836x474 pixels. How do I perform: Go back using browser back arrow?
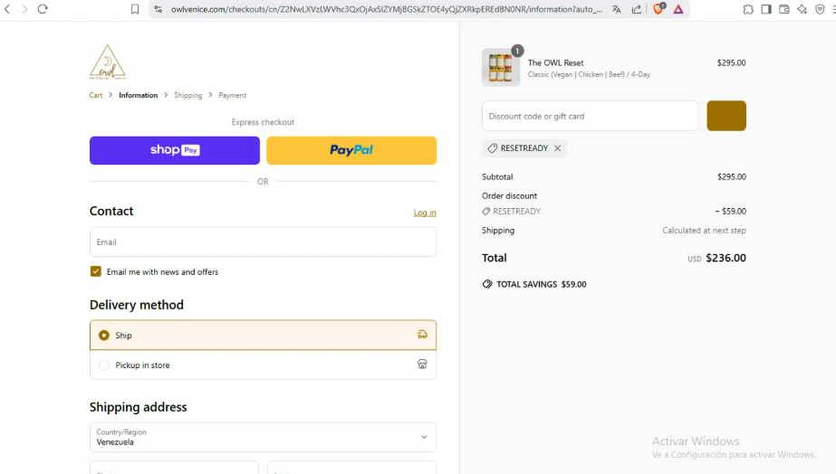point(7,9)
